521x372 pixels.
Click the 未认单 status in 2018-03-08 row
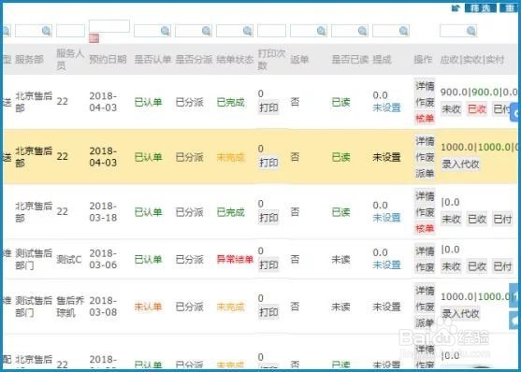pos(148,307)
